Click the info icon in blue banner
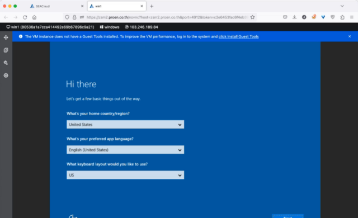The image size is (358, 218). point(21,36)
